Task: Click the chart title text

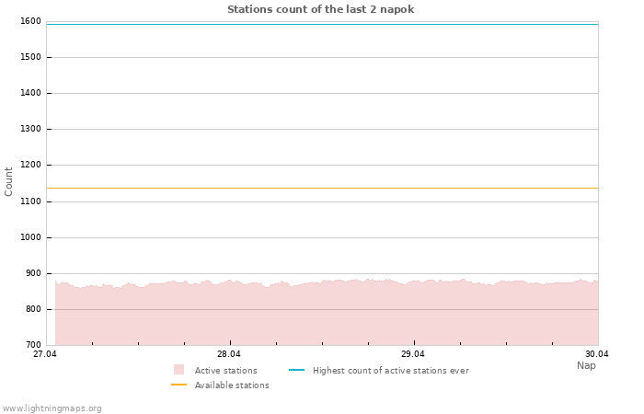Action: pos(320,9)
